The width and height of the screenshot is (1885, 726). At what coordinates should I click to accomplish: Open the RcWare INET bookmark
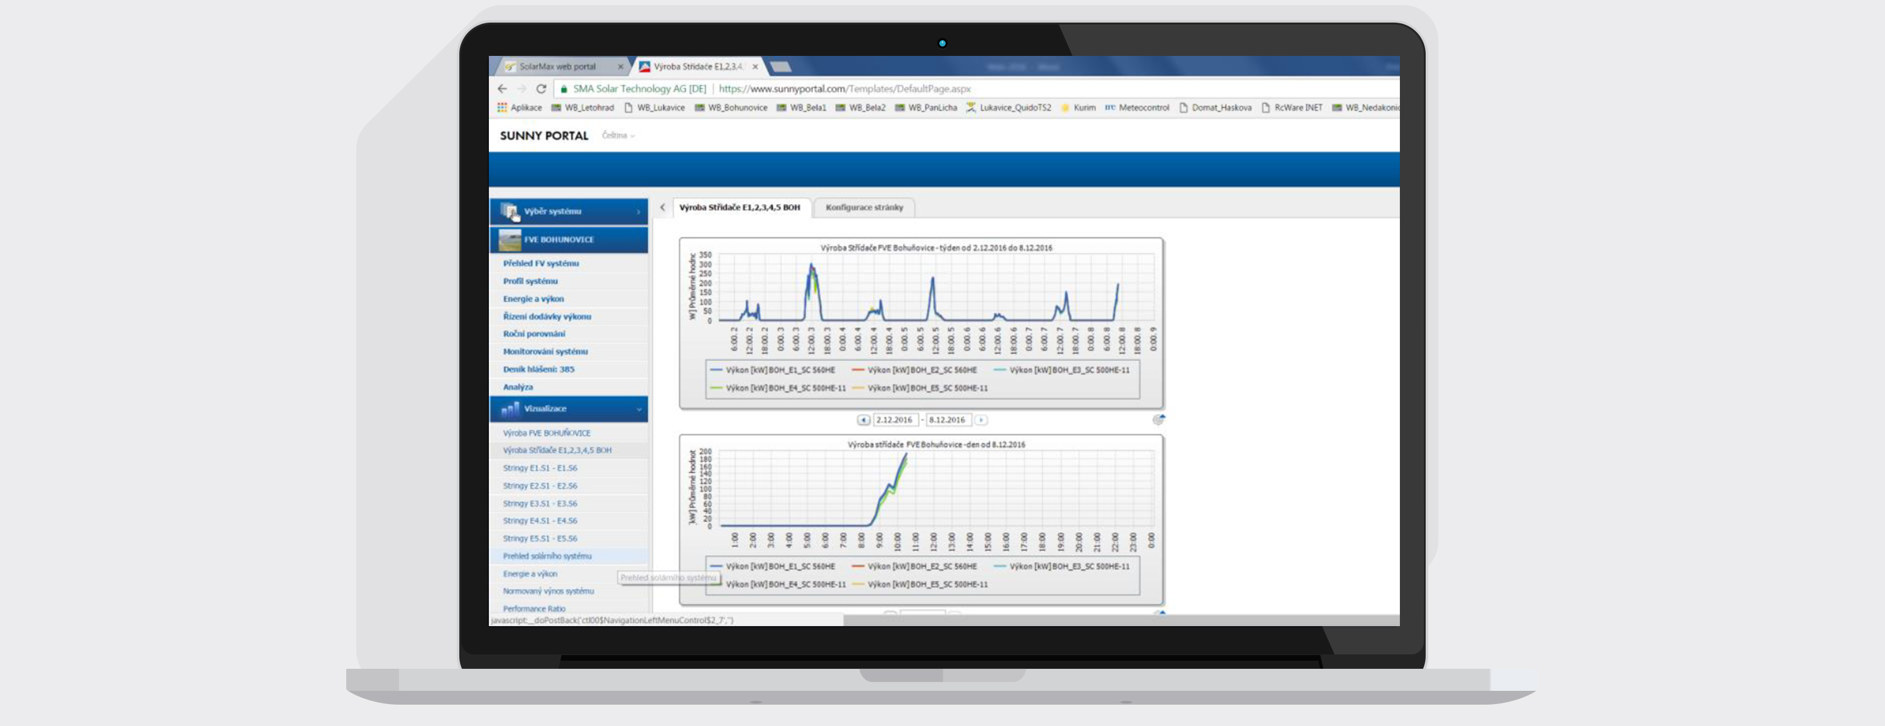[x=1292, y=107]
